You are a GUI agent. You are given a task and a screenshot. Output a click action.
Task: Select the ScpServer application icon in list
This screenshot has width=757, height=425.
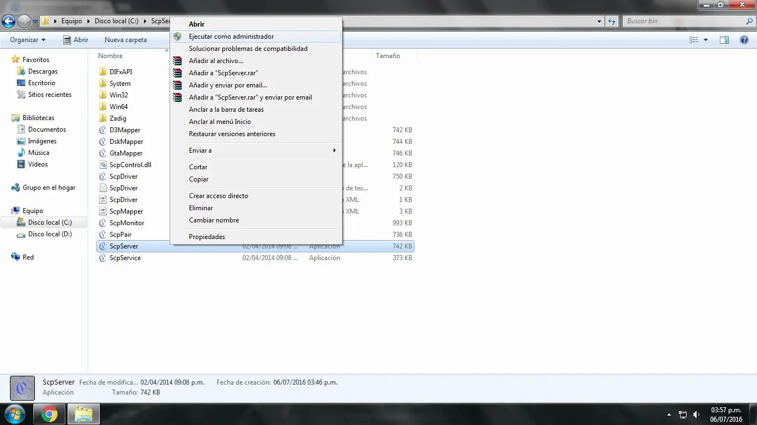(x=103, y=246)
